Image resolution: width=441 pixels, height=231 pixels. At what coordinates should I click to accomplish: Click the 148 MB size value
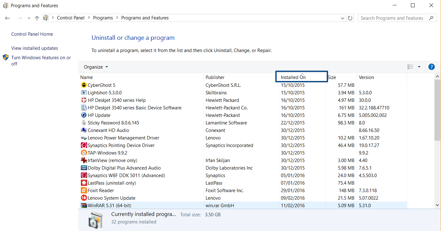pyautogui.click(x=346, y=191)
